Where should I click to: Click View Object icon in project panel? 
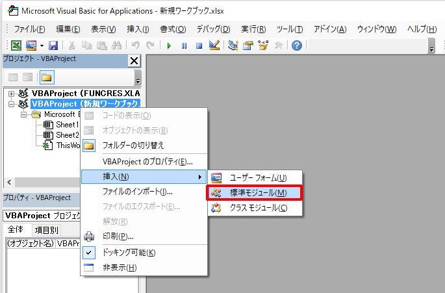coord(27,77)
